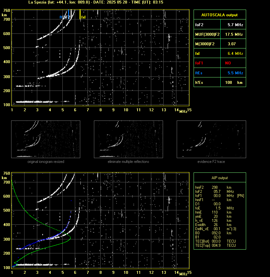This screenshot has height=277, width=270.
Task: Click the D1 00.0 row
Action: (x=208, y=204)
